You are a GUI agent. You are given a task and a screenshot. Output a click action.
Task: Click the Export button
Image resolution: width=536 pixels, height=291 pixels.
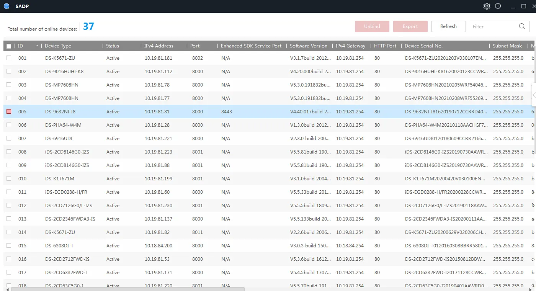coord(410,26)
